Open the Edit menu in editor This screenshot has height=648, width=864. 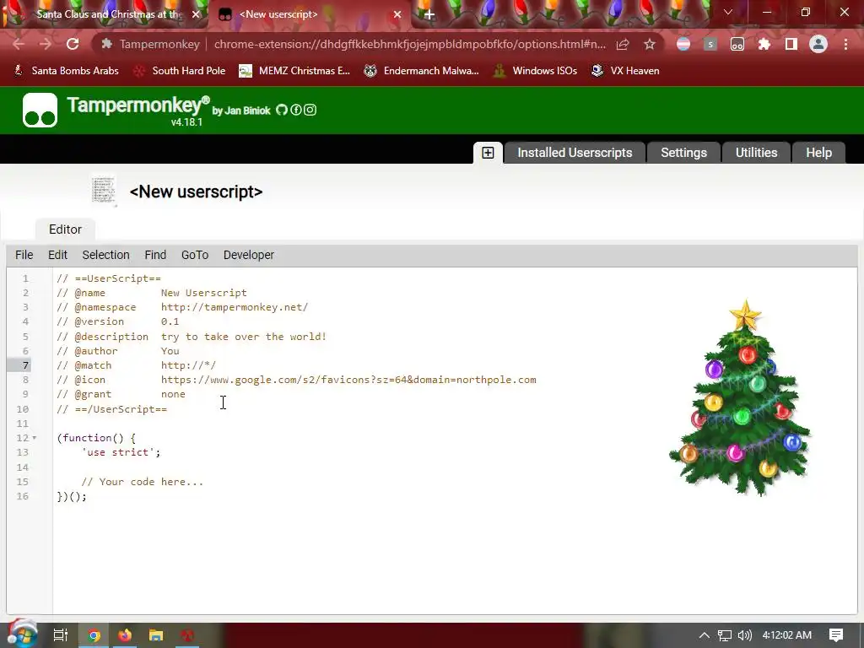pyautogui.click(x=58, y=255)
